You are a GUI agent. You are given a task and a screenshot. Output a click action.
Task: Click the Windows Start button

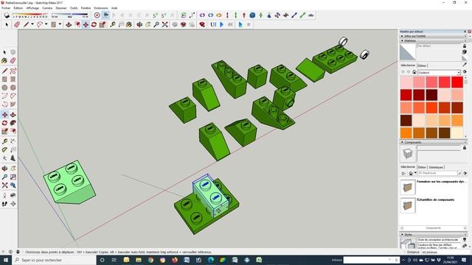click(x=6, y=260)
